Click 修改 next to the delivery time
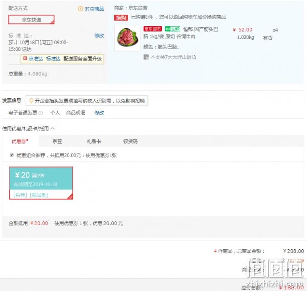Viewport: 307px width, 291px height. [99, 36]
